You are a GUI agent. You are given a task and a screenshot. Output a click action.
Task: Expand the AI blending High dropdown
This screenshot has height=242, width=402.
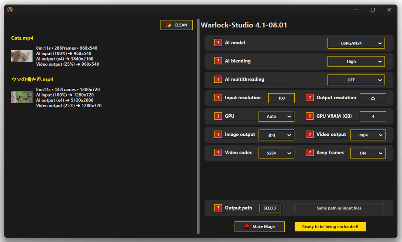[x=356, y=61]
